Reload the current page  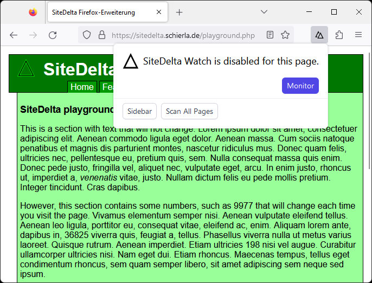point(53,35)
